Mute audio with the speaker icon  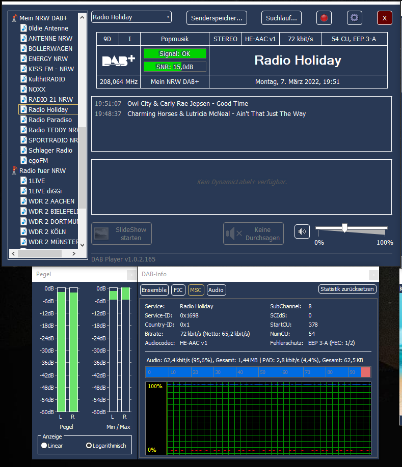coord(302,232)
